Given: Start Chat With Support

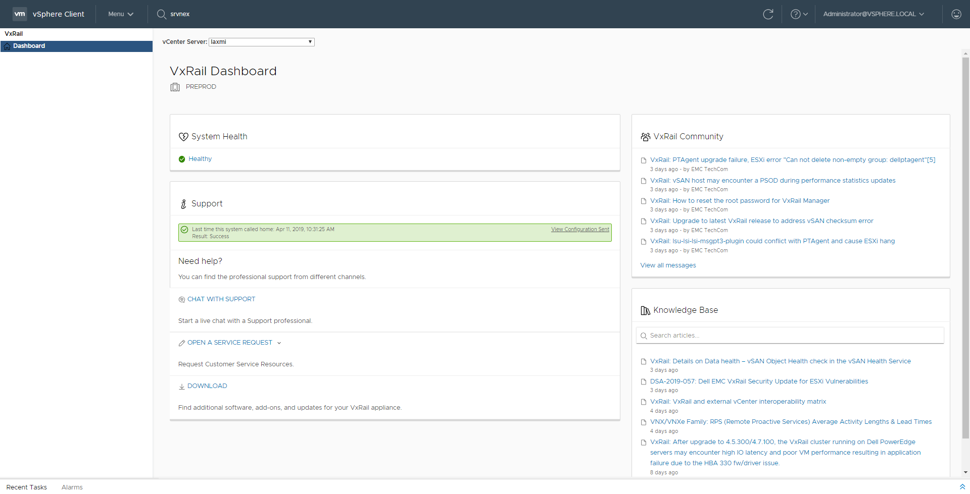Looking at the screenshot, I should click(x=221, y=299).
